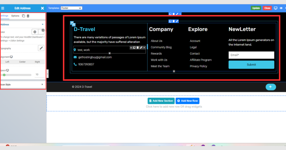Image resolution: width=286 pixels, height=150 pixels.
Task: Open Typography pencil editor
Action: (x=41, y=48)
